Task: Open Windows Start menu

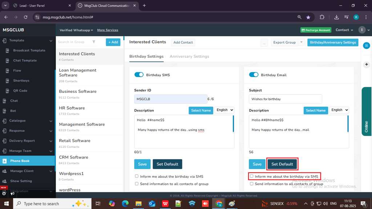Action: pyautogui.click(x=7, y=204)
